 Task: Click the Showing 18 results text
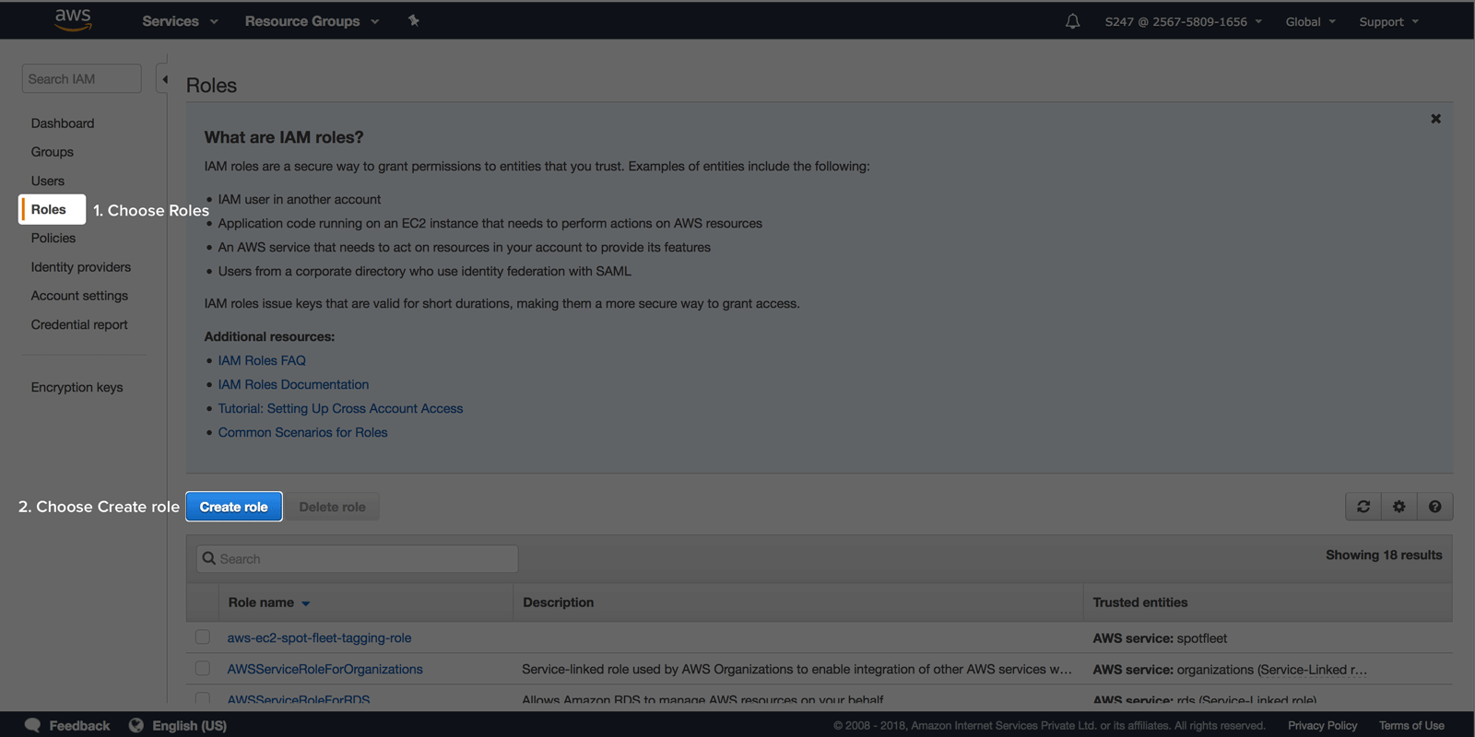click(x=1384, y=555)
